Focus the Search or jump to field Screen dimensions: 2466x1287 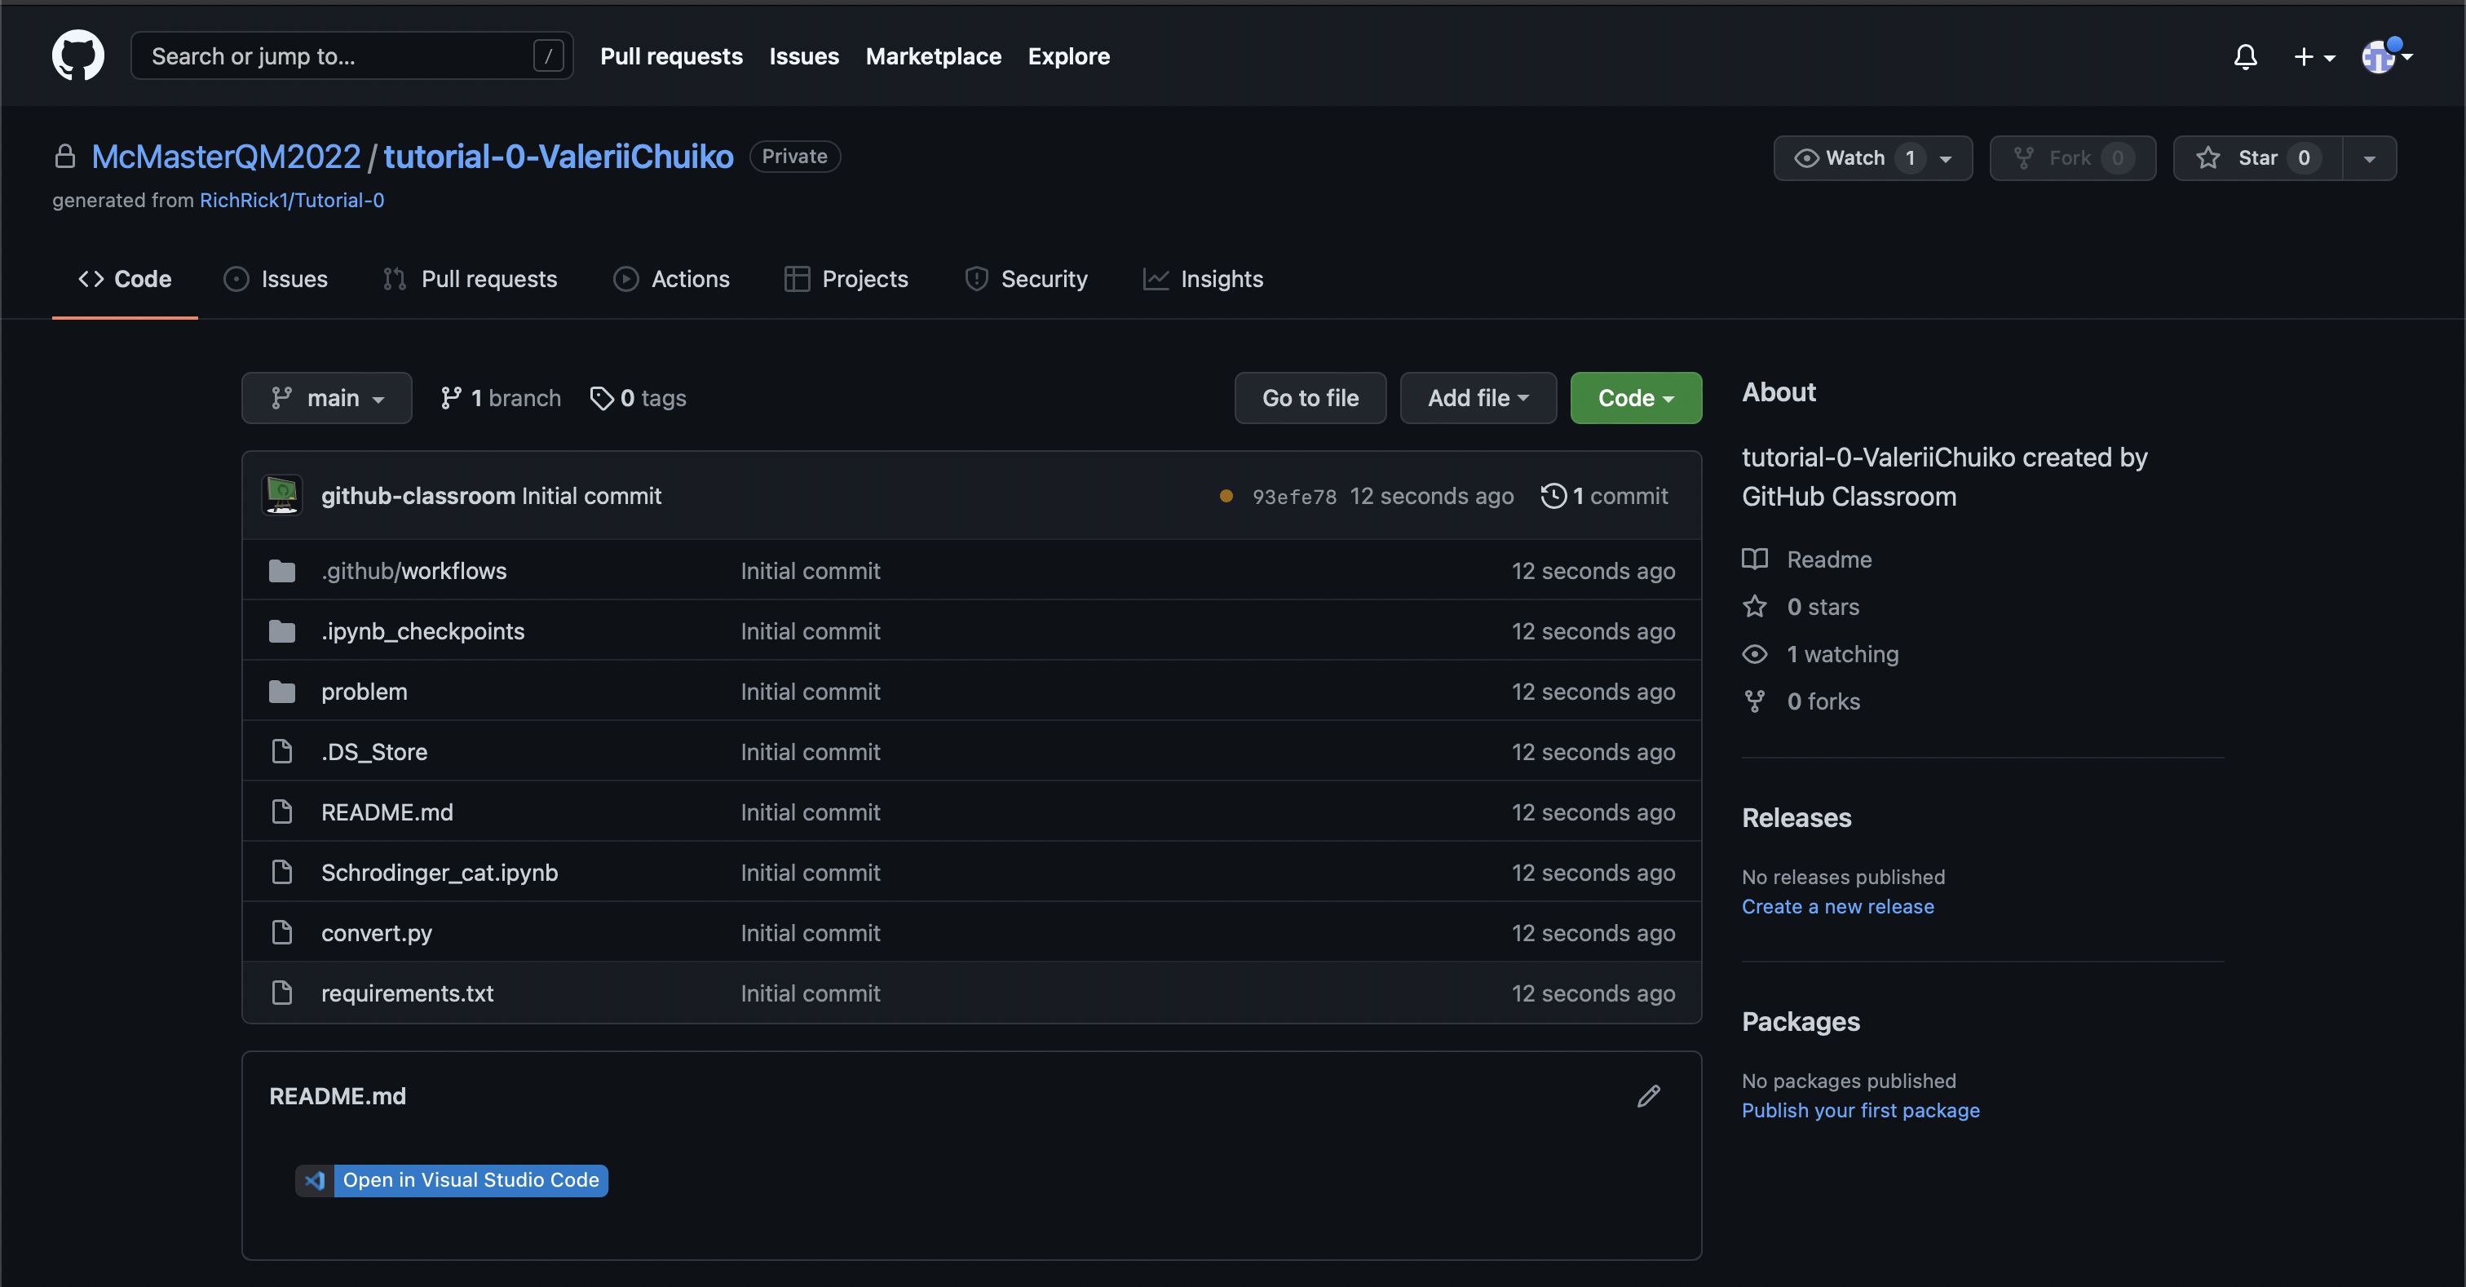click(351, 55)
